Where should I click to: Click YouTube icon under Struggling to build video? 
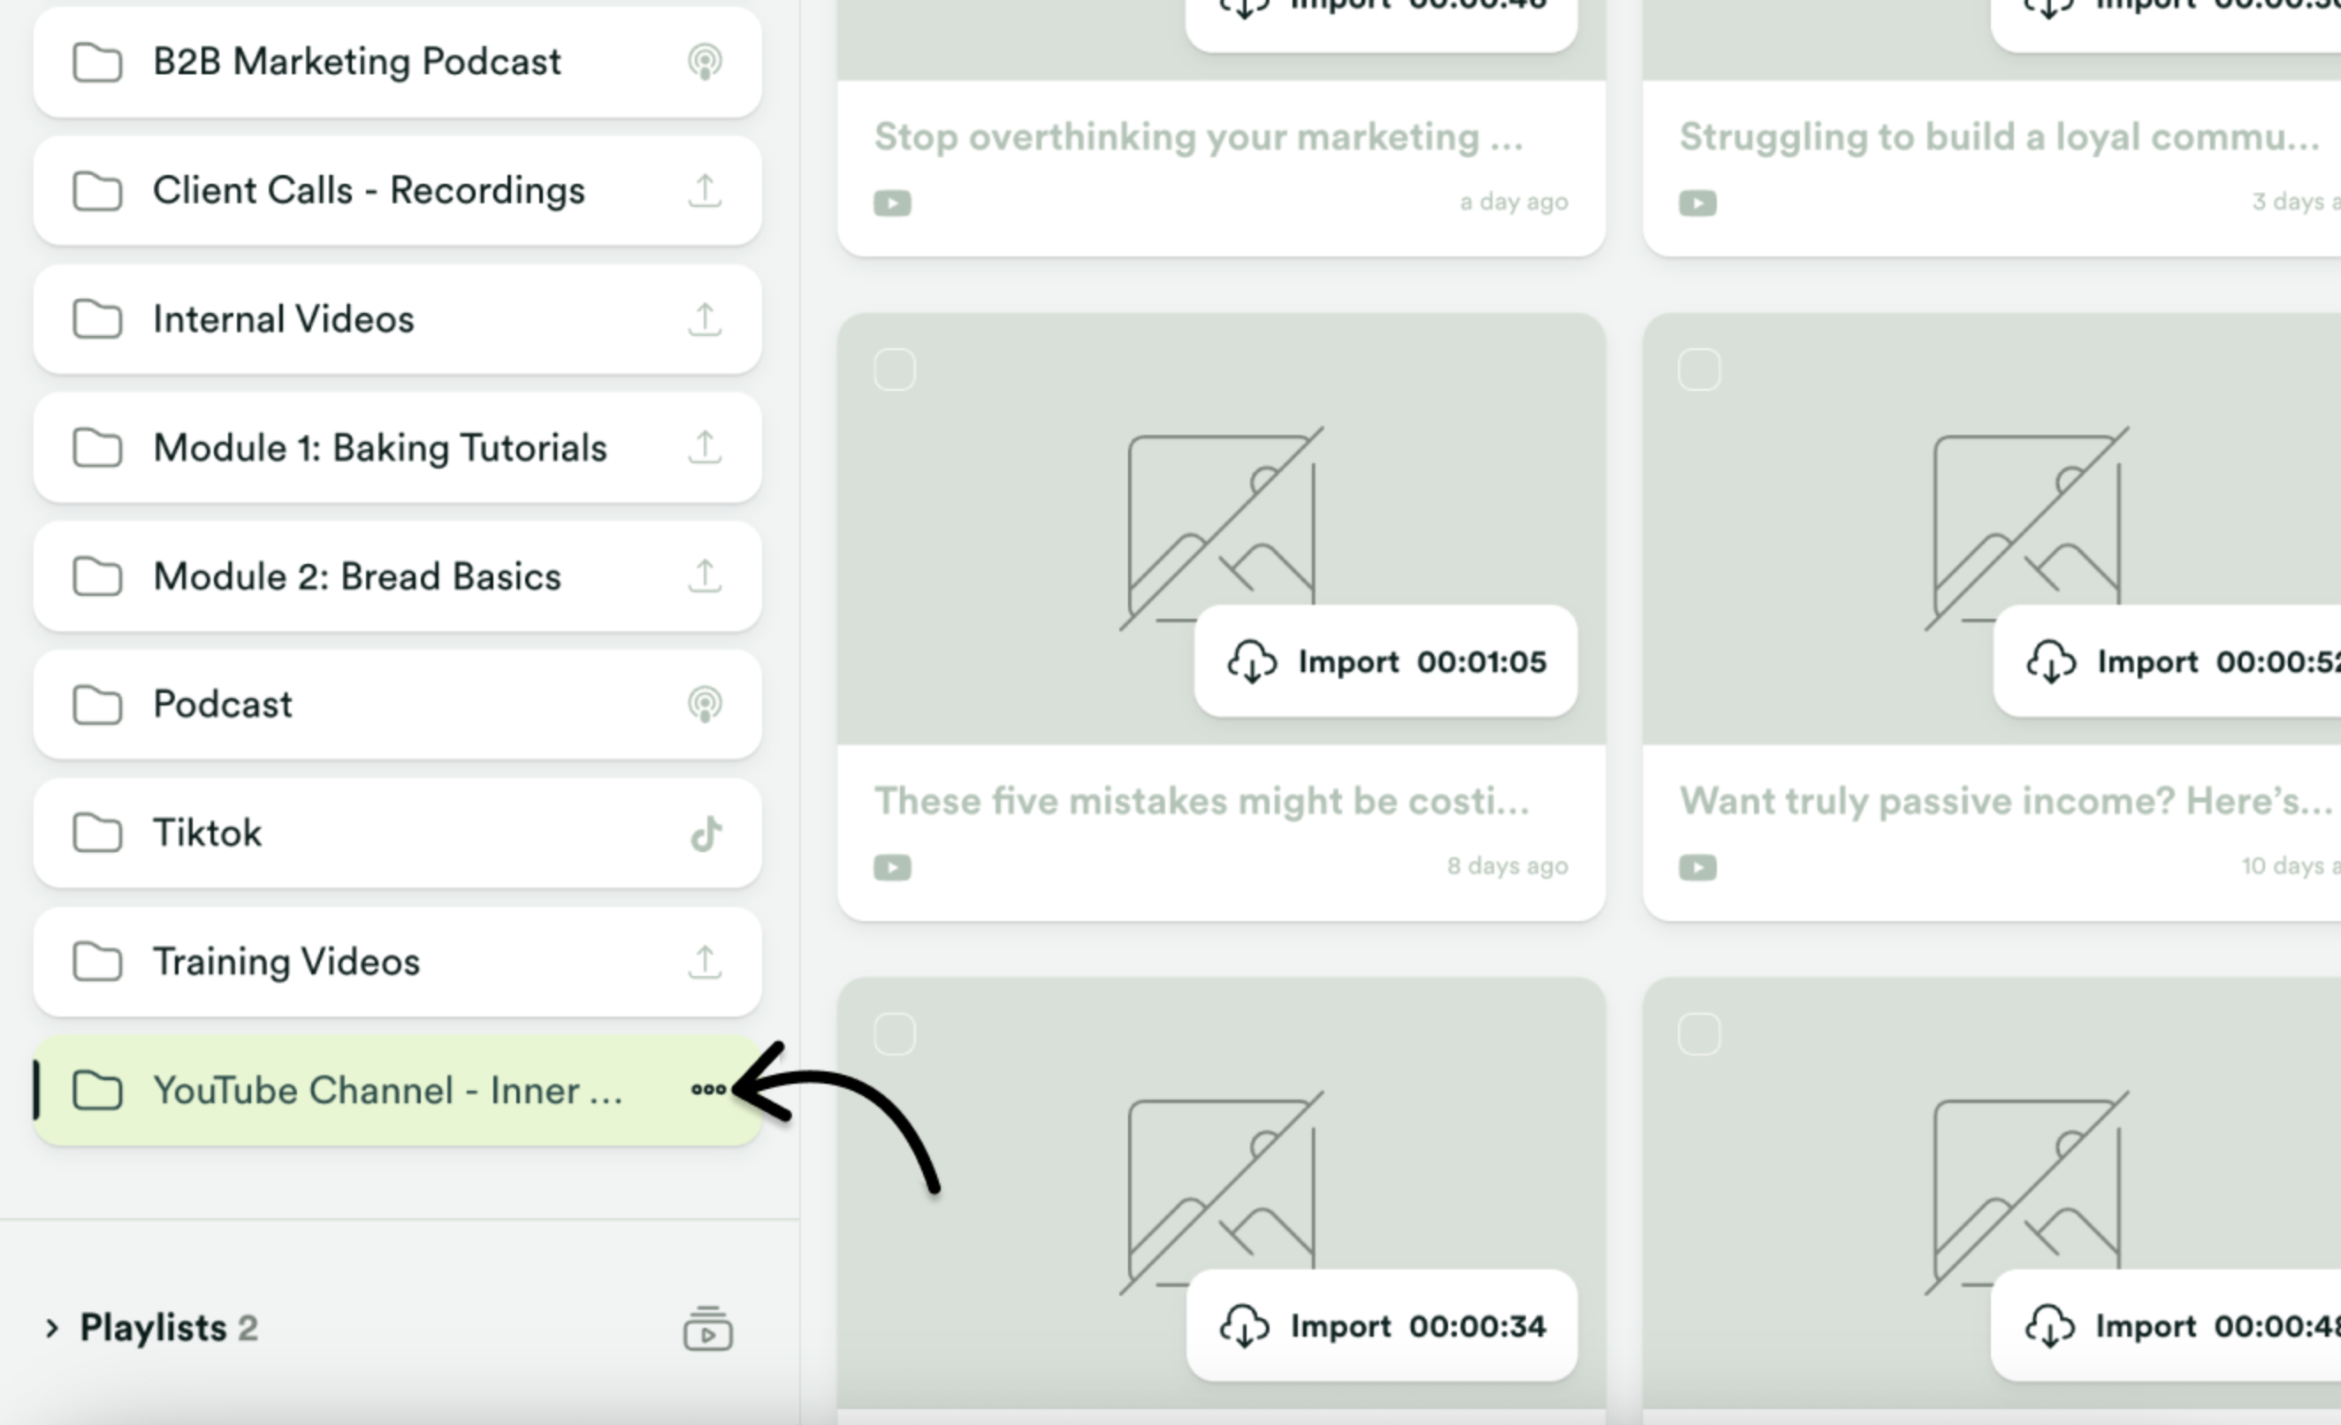point(1697,203)
